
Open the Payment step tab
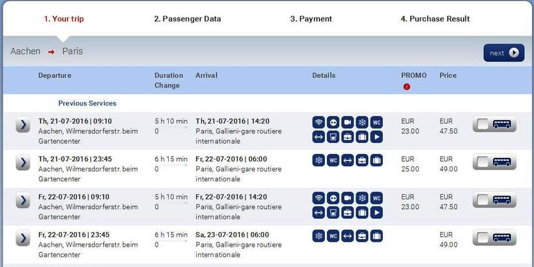[311, 19]
